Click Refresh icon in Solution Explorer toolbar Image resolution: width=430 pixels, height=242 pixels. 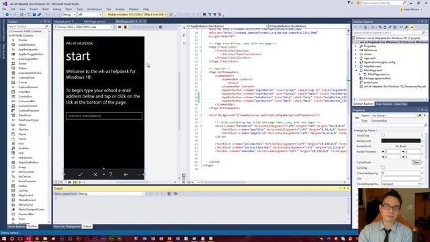pyautogui.click(x=385, y=28)
